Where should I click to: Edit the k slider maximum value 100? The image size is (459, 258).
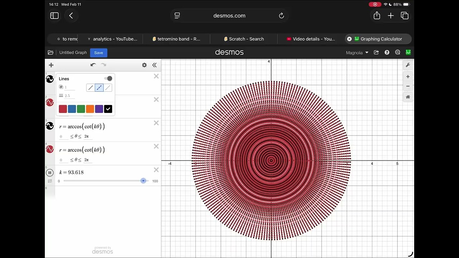click(x=155, y=181)
